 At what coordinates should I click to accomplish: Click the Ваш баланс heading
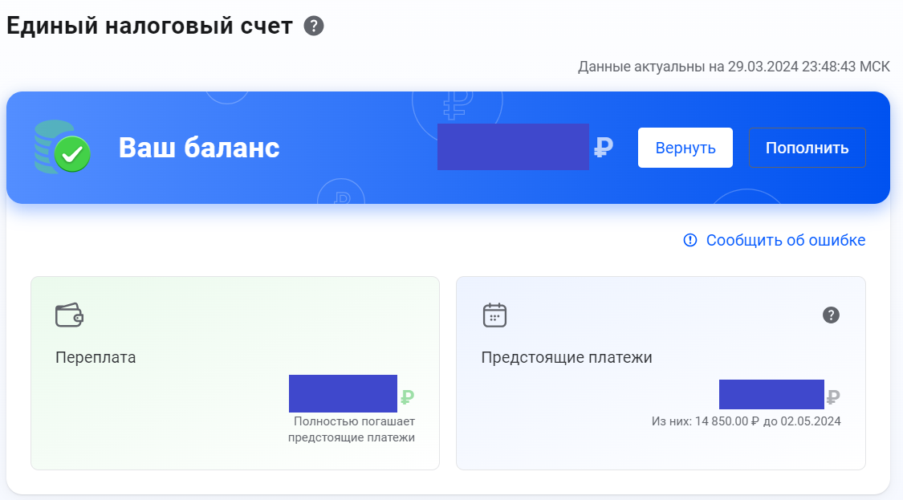(198, 147)
